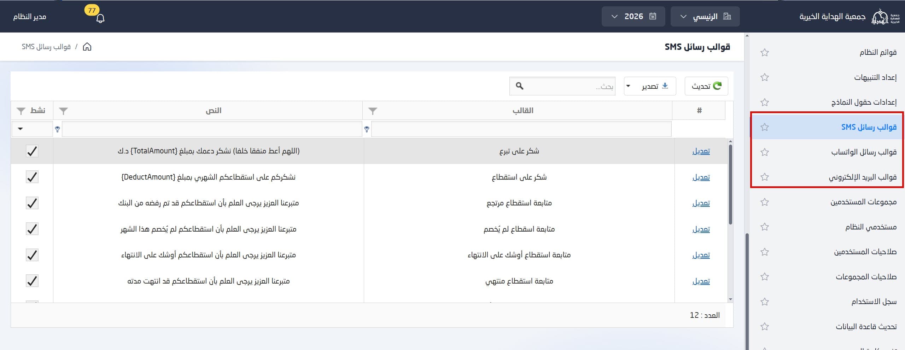905x350 pixels.
Task: Click تعديل link for شكر على استقطاع
Action: (x=701, y=177)
